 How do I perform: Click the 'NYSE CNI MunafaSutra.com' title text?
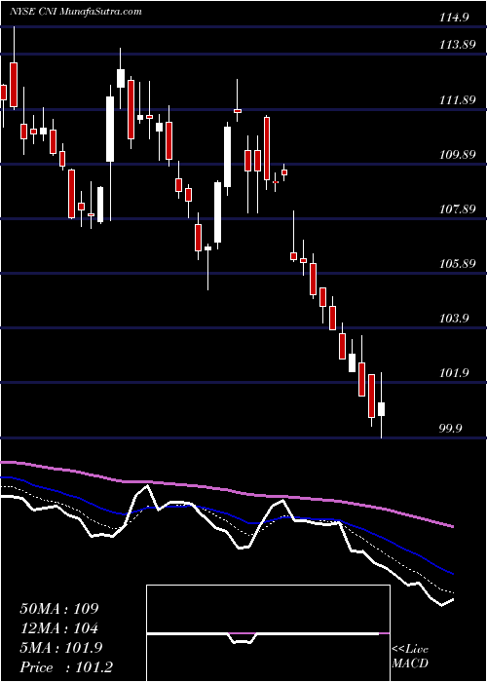[x=75, y=12]
